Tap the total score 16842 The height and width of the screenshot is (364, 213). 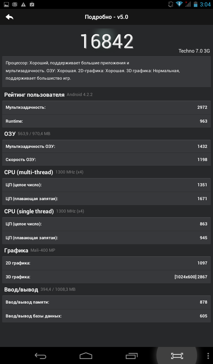click(x=106, y=41)
